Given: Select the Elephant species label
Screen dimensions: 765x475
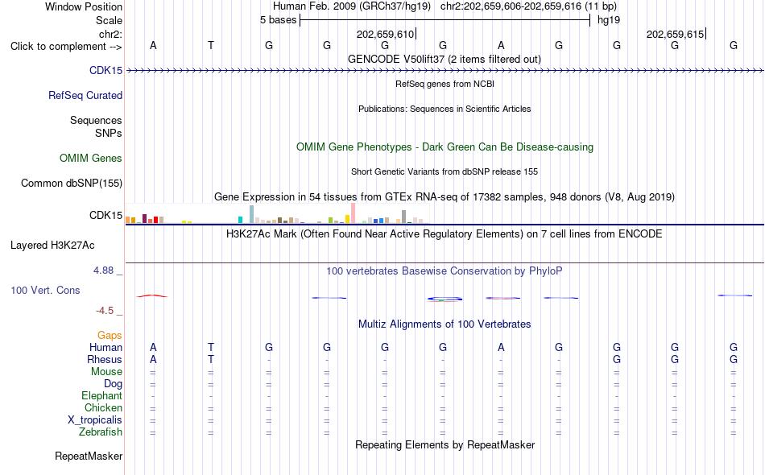Looking at the screenshot, I should (x=101, y=395).
